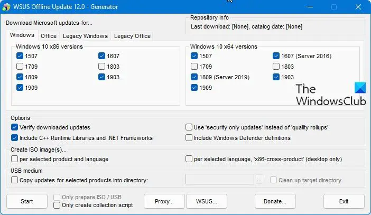Enable Windows 10 x64 version 1709

pos(194,66)
